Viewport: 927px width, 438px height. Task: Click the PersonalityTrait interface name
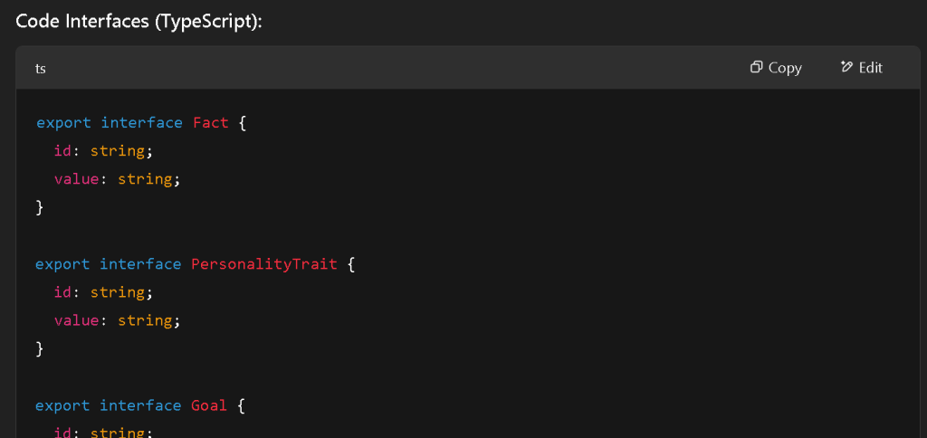click(x=264, y=264)
